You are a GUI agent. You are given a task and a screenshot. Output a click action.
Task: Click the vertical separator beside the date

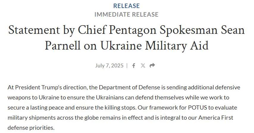click(x=127, y=65)
